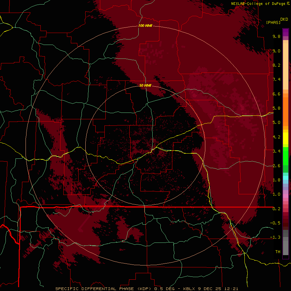Screen dimensions: 291x291
Task: Pick the purple top segment of color bar
Action: tap(286, 32)
